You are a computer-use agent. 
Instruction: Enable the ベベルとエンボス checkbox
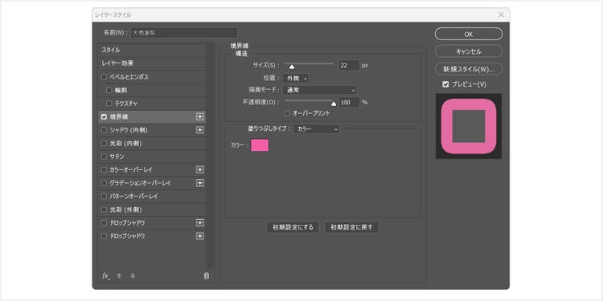(x=104, y=77)
